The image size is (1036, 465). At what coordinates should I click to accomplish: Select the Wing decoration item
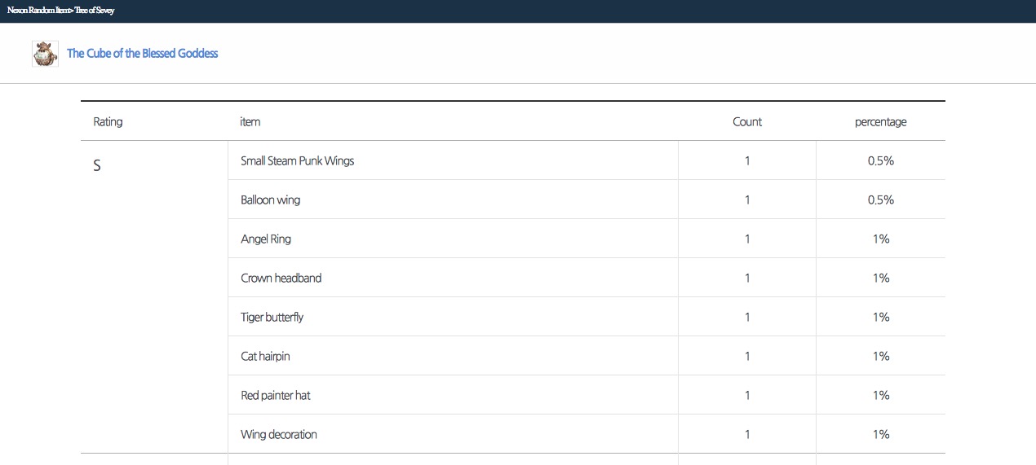coord(278,435)
